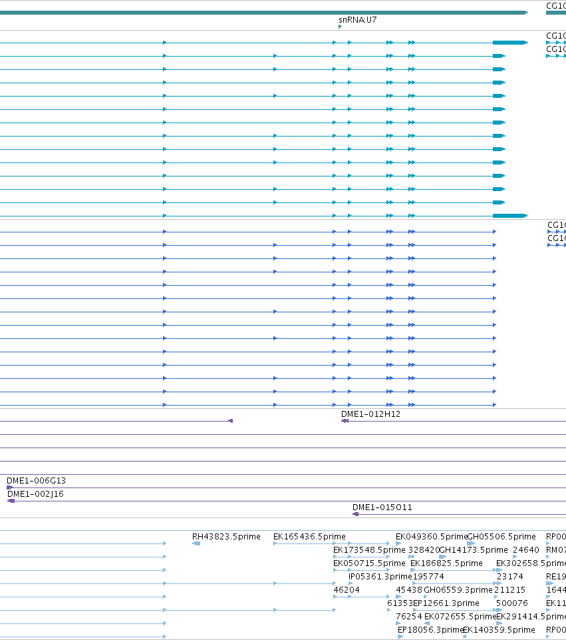Click the DME1-015O11 feature label
This screenshot has height=640, width=566.
coord(382,507)
